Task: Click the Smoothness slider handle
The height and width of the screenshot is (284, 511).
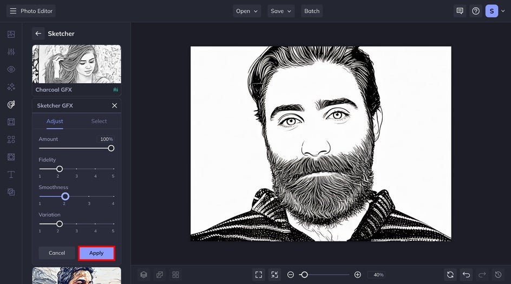Action: coord(65,197)
